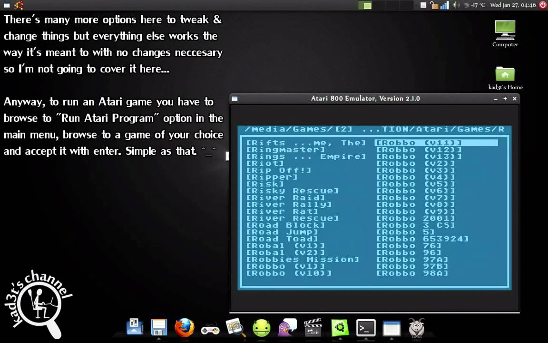Select [Robbo (v3)] in the file list
The image size is (548, 343).
pos(416,171)
